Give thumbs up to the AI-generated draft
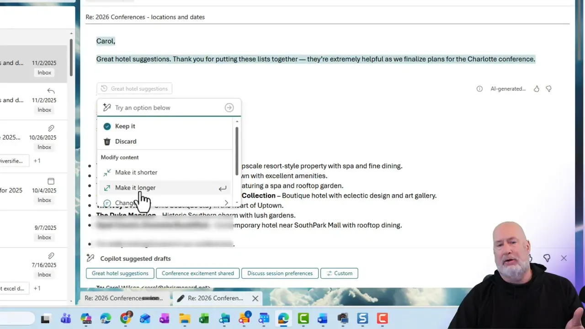This screenshot has height=329, width=585. [536, 89]
